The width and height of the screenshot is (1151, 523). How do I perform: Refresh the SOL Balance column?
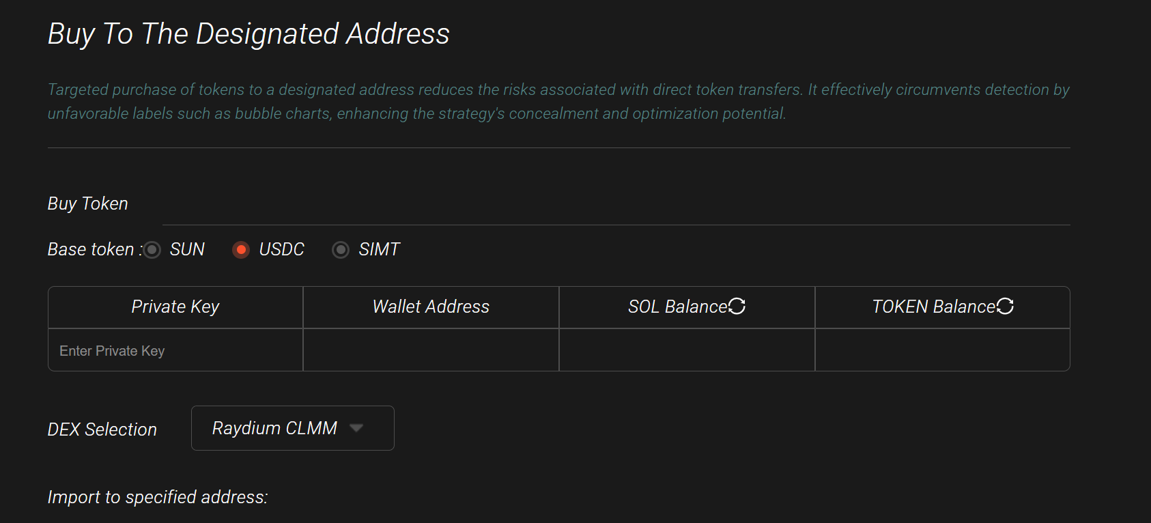click(x=737, y=307)
